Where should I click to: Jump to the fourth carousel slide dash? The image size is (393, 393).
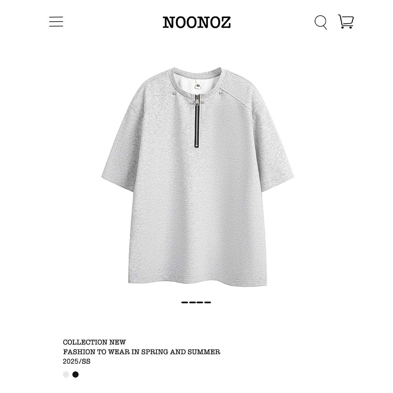[208, 302]
